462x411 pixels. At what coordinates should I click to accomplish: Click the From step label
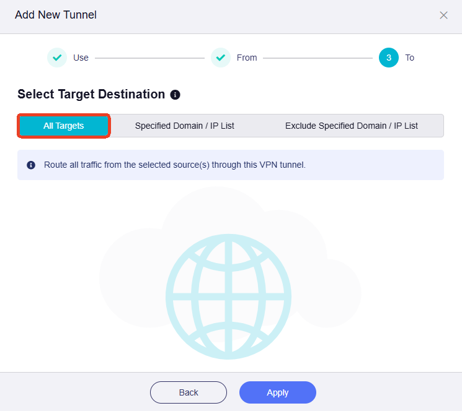(247, 58)
